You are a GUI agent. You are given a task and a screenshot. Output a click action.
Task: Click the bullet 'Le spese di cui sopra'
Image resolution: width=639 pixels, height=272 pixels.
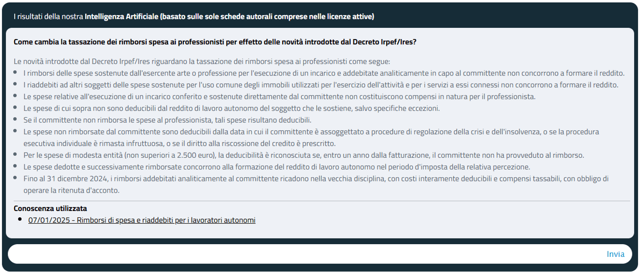click(231, 108)
